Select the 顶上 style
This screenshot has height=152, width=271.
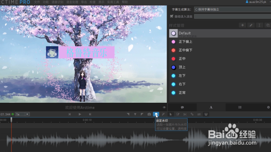coord(182,67)
